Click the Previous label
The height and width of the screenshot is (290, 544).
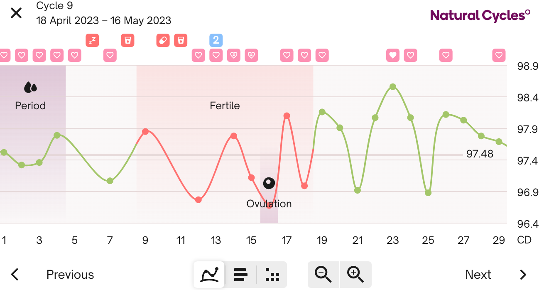[70, 275]
